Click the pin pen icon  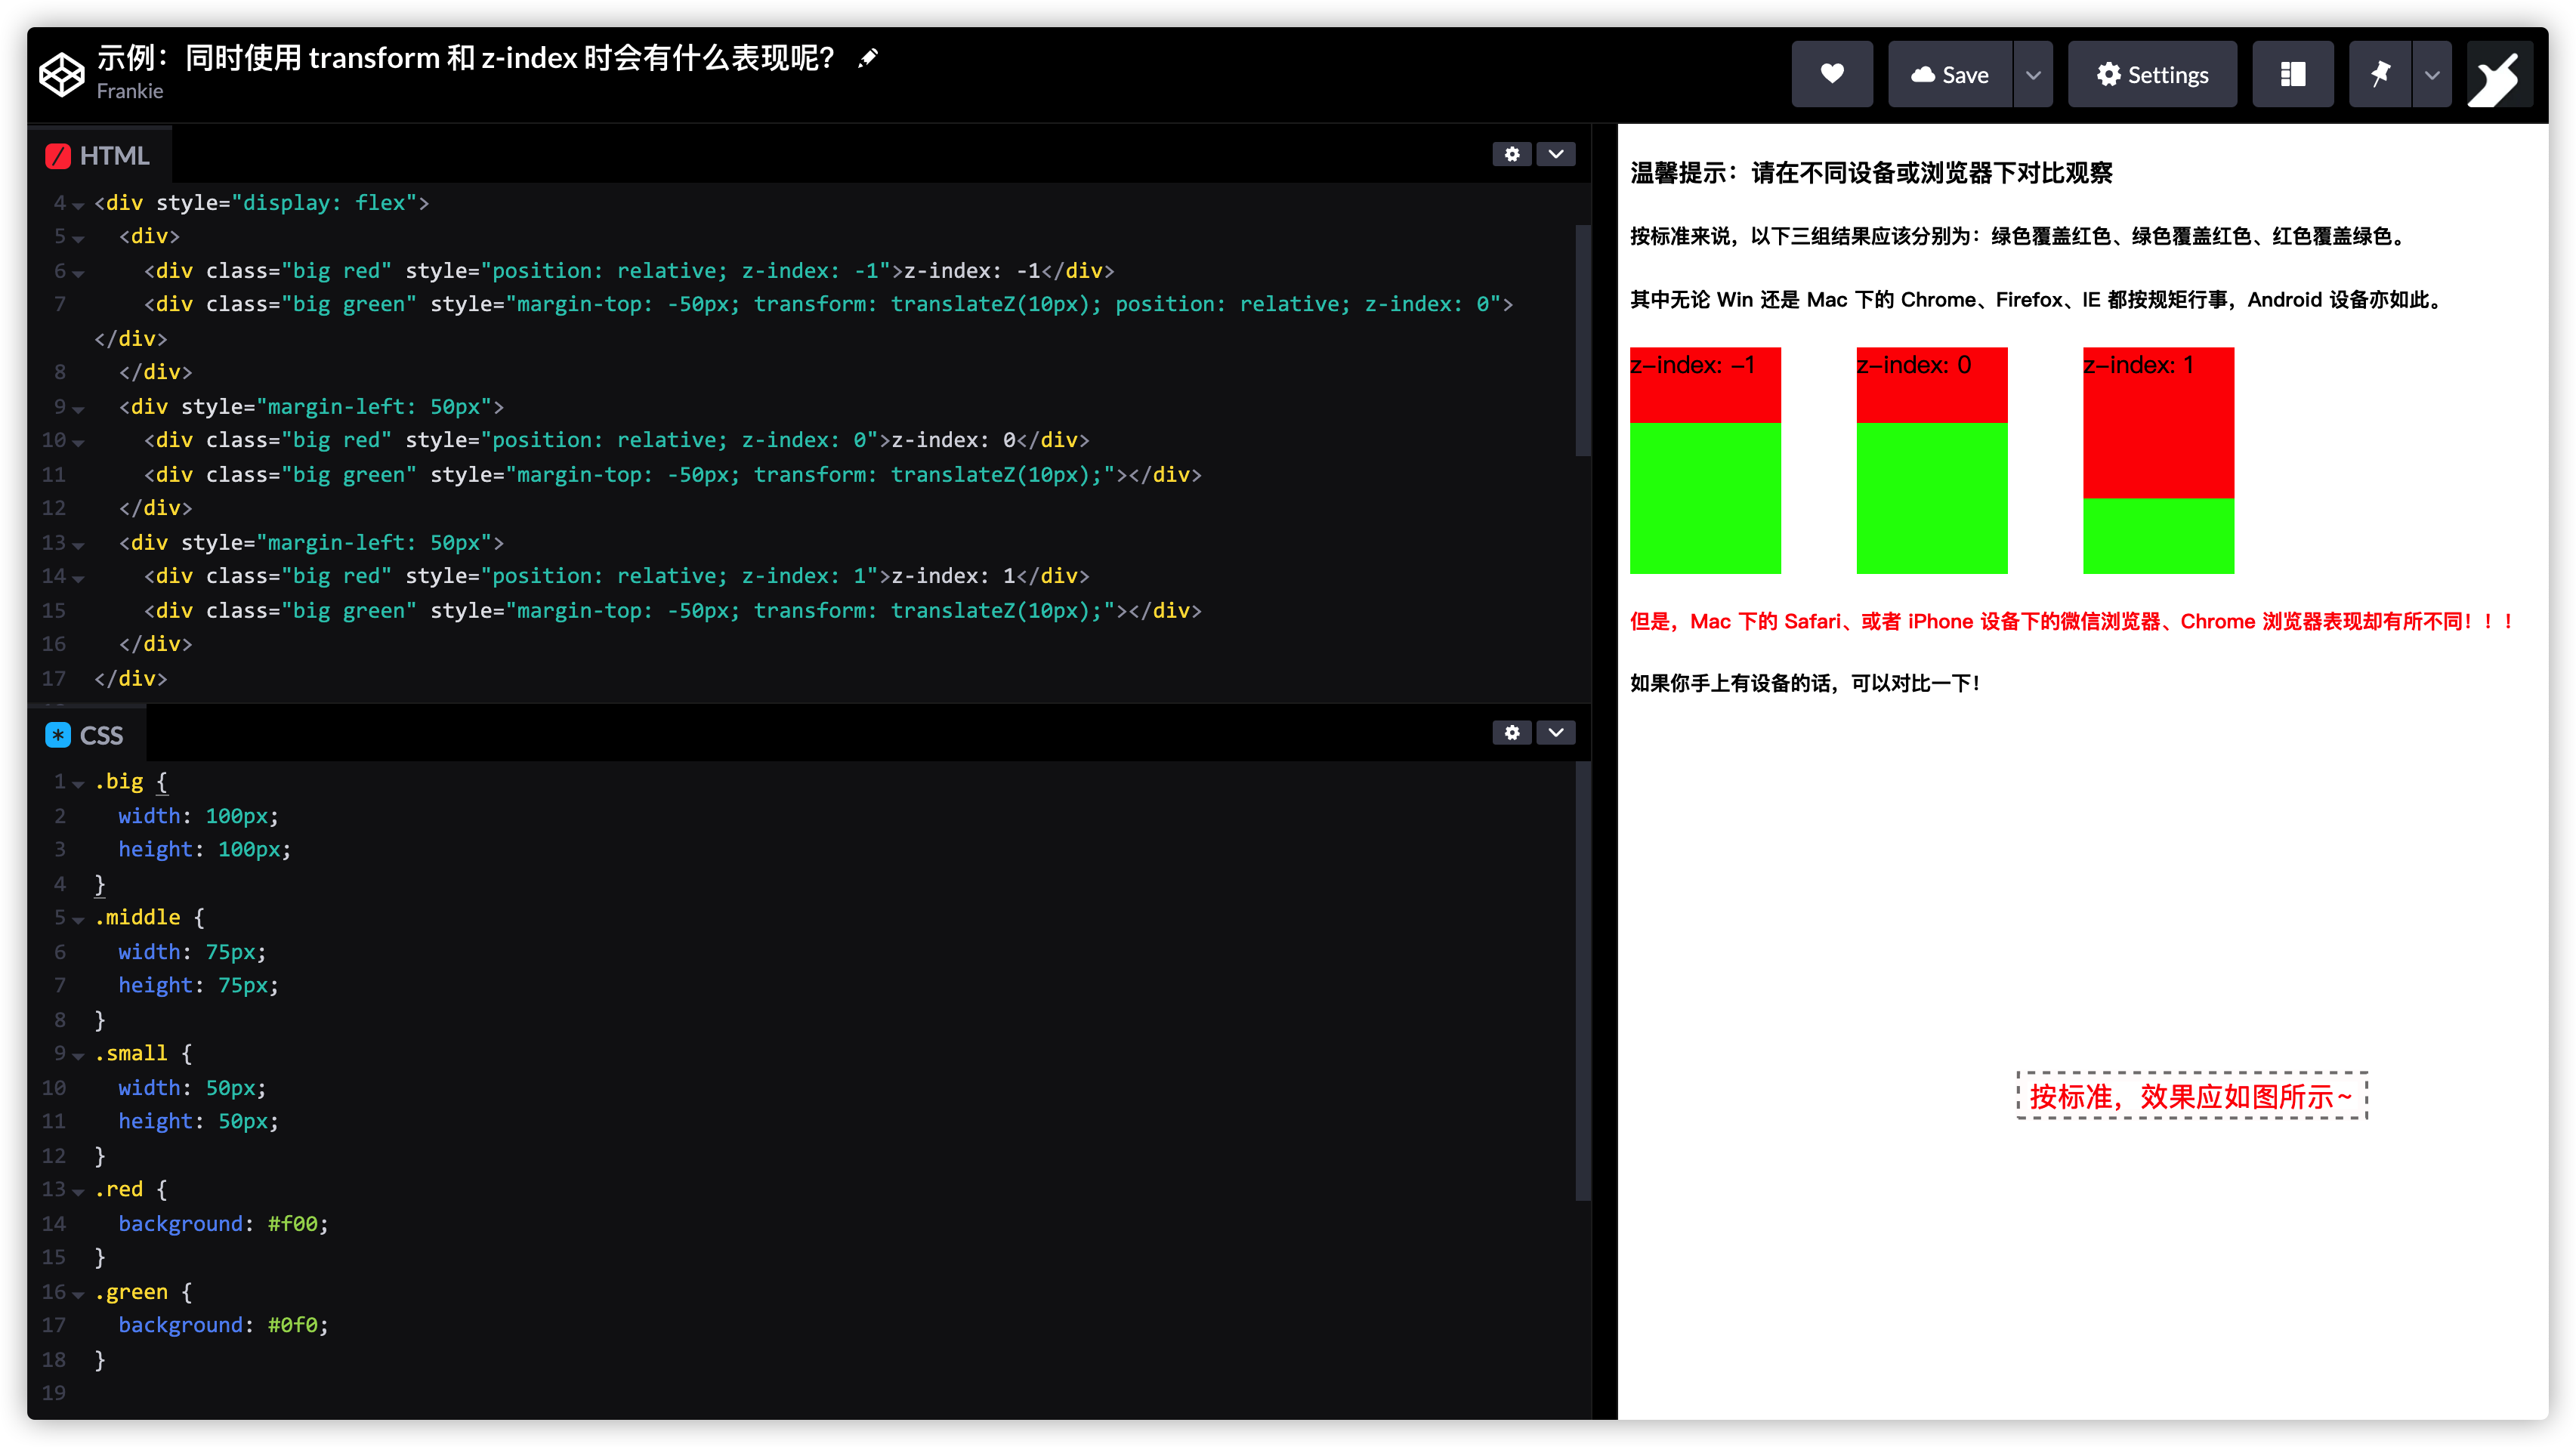click(x=2380, y=74)
